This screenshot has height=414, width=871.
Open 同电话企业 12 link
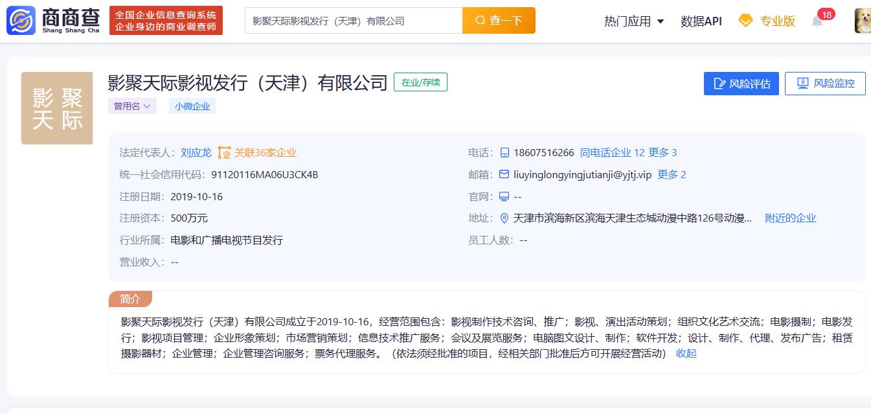point(612,153)
